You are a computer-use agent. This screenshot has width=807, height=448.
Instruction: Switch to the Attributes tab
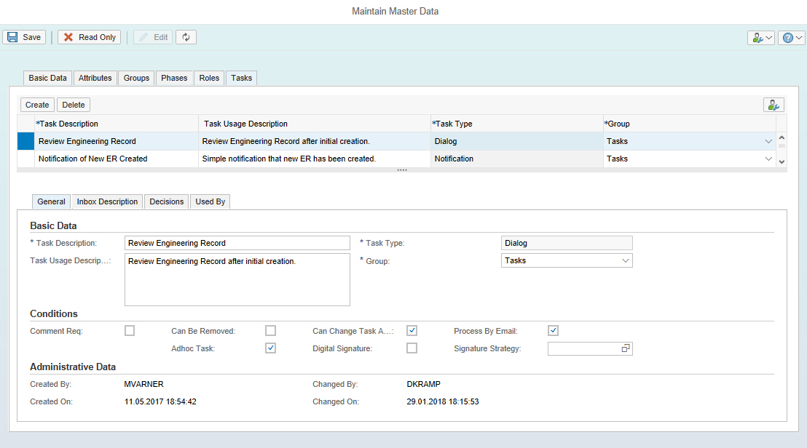click(95, 78)
